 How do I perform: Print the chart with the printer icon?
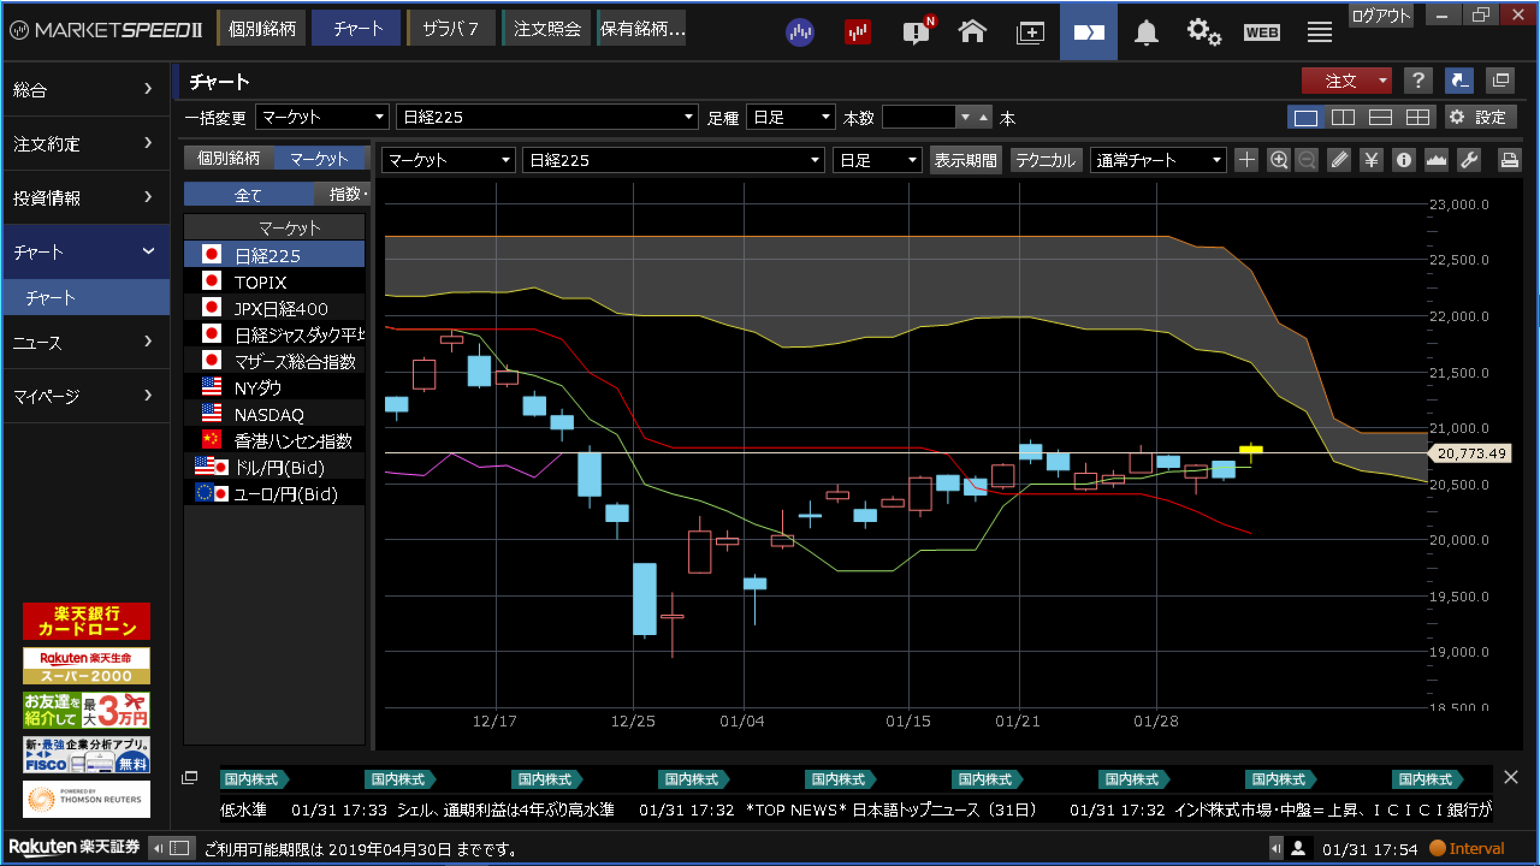1509,160
